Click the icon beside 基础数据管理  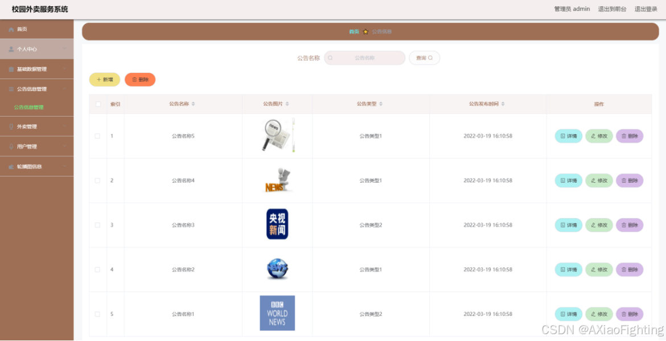pyautogui.click(x=11, y=69)
